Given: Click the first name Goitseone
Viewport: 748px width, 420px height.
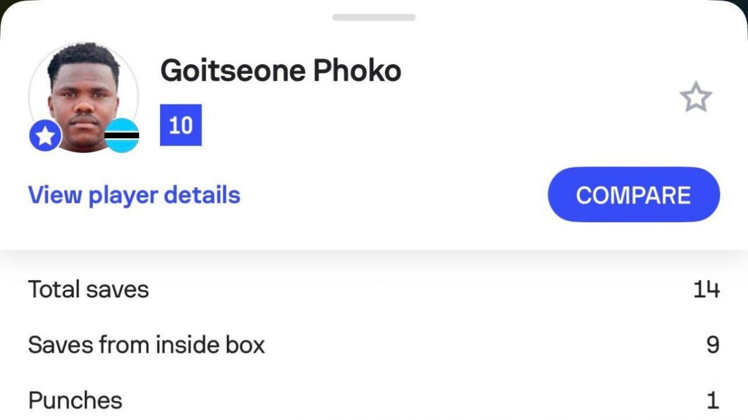Looking at the screenshot, I should coord(232,71).
